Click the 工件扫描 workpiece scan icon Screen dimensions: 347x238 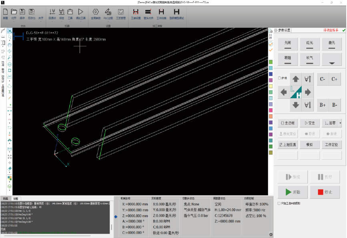tap(161, 12)
